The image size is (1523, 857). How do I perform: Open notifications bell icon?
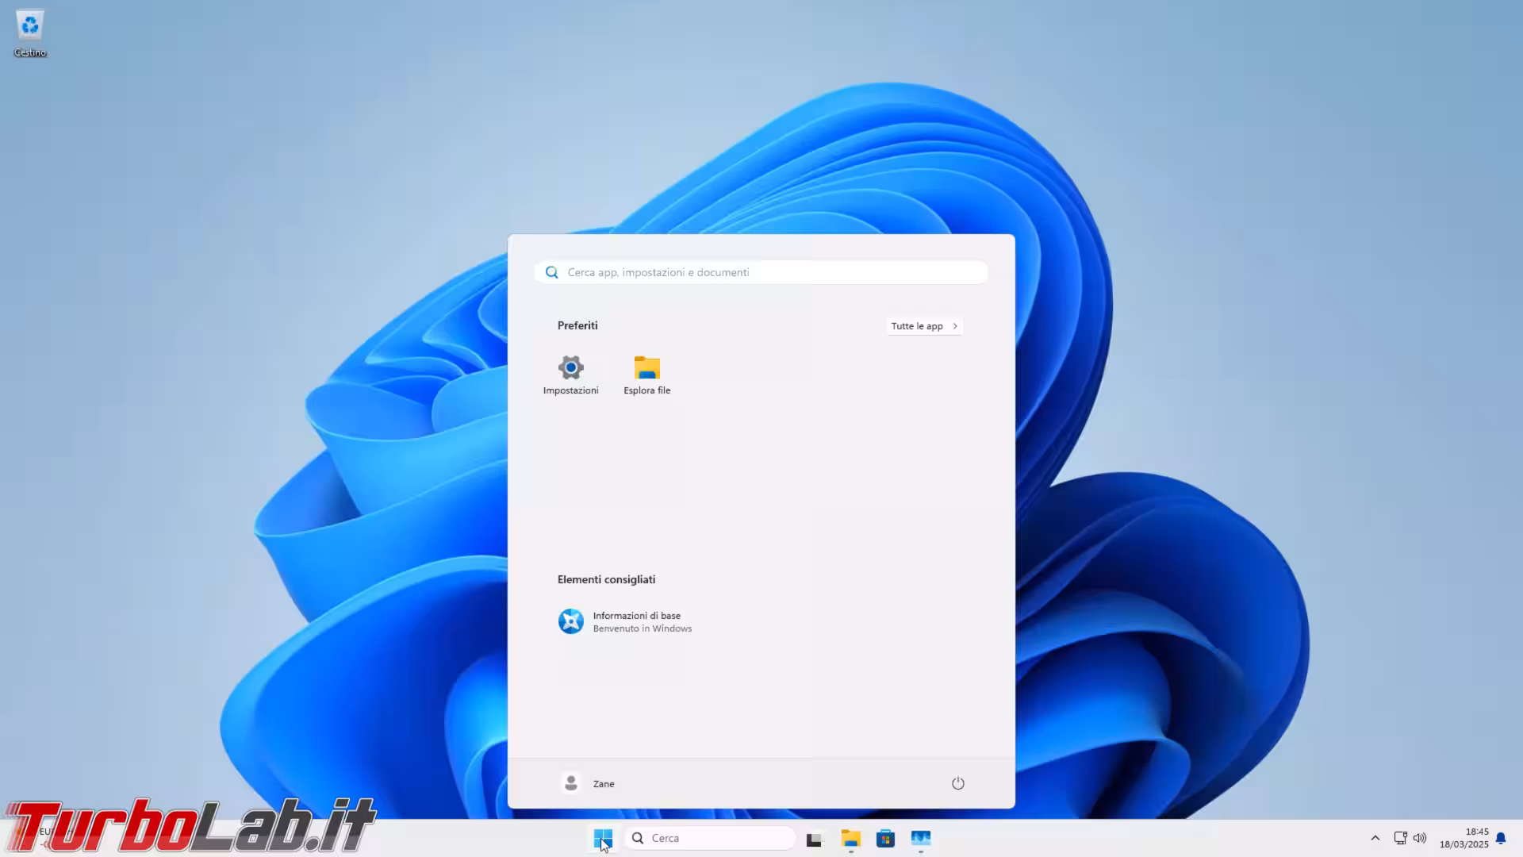[x=1501, y=838]
